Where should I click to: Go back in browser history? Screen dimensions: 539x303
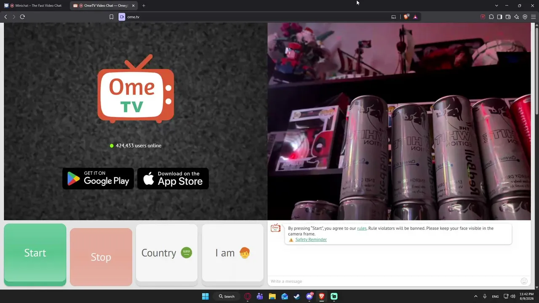(5, 17)
